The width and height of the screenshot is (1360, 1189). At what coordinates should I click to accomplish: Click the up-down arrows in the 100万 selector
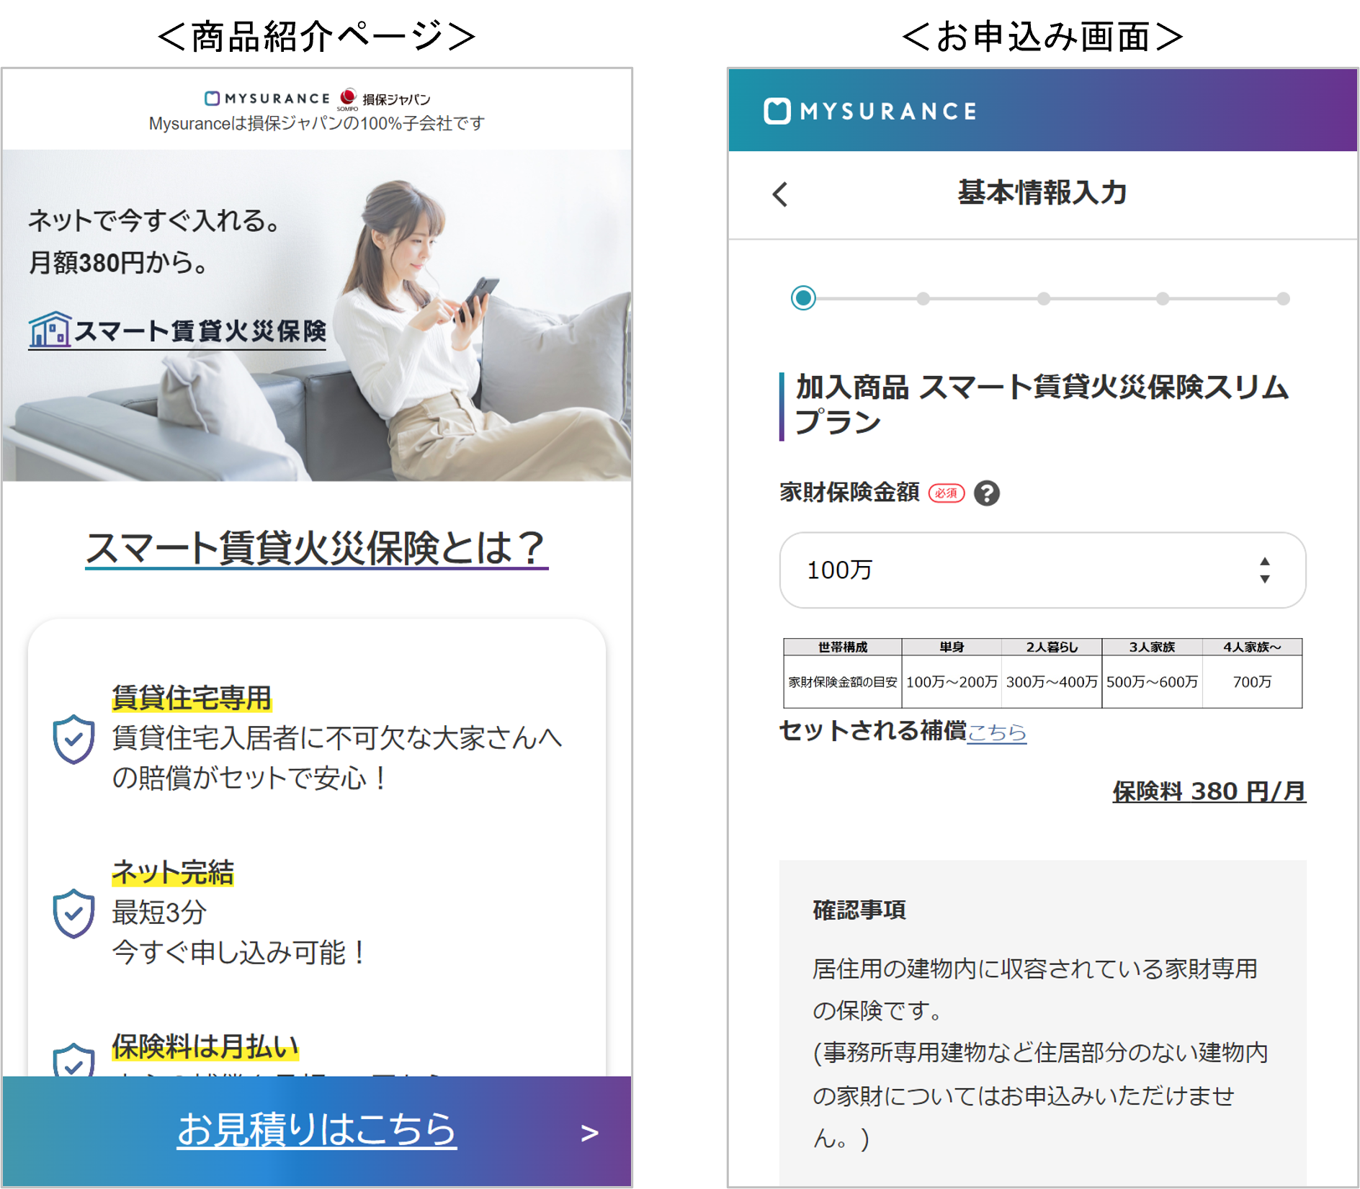click(x=1264, y=570)
